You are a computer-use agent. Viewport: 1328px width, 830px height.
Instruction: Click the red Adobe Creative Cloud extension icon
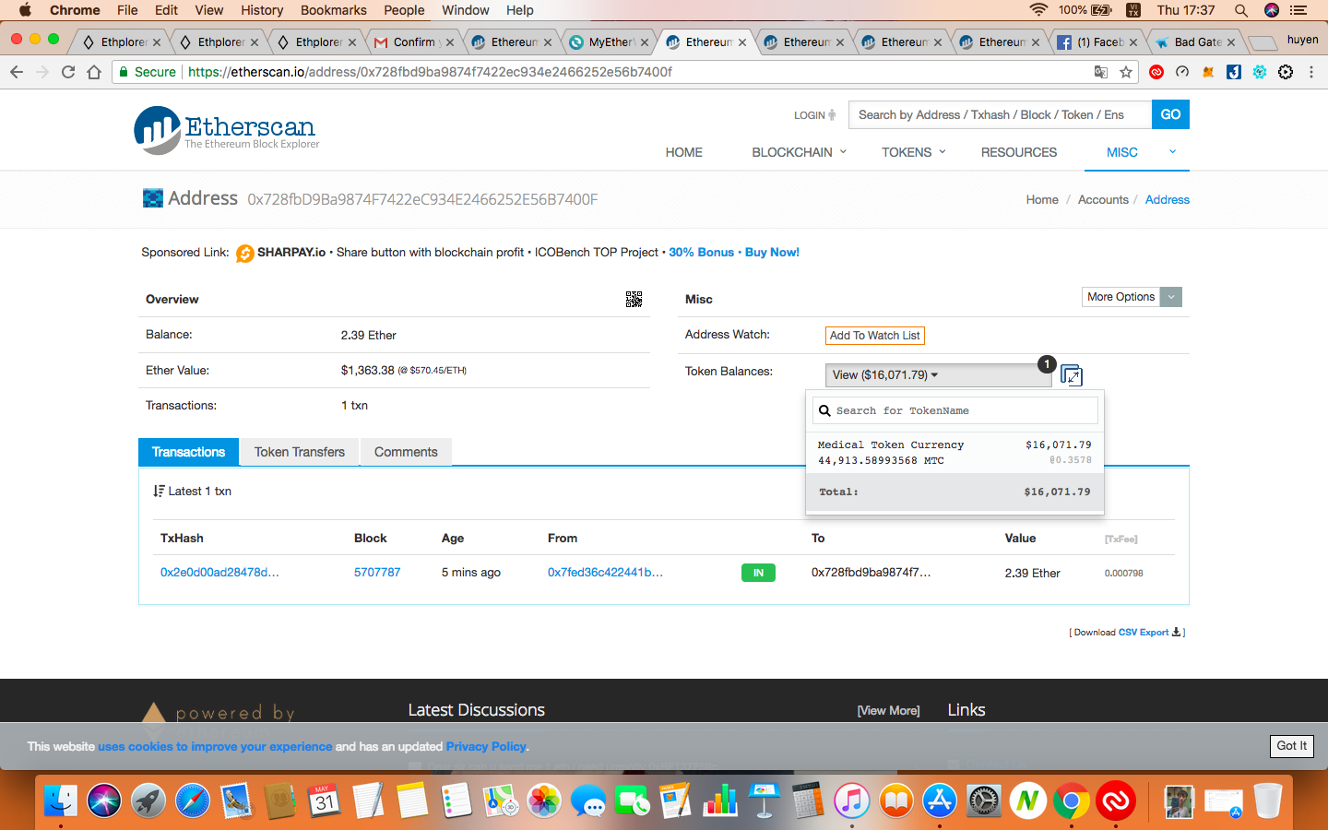[x=1156, y=72]
